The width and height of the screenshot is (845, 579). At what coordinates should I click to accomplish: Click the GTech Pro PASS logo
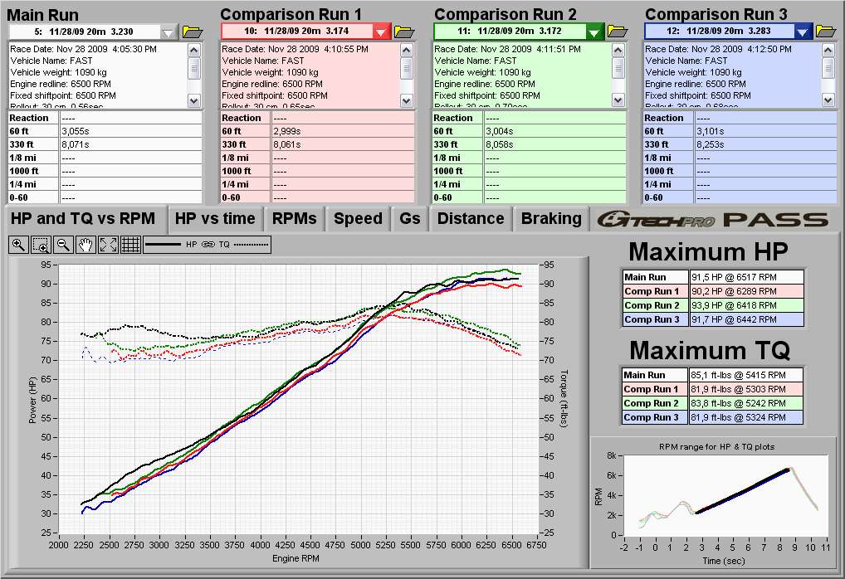(x=714, y=220)
